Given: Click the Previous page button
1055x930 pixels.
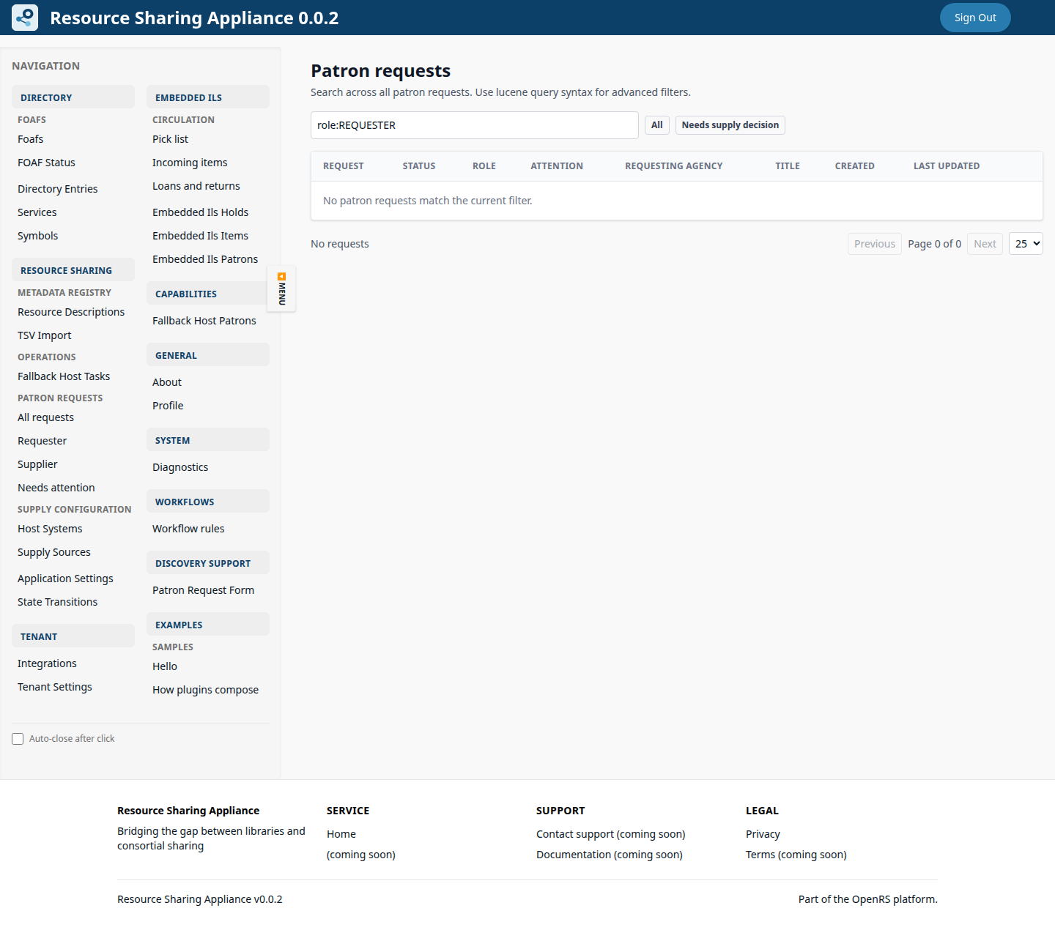Looking at the screenshot, I should tap(875, 244).
